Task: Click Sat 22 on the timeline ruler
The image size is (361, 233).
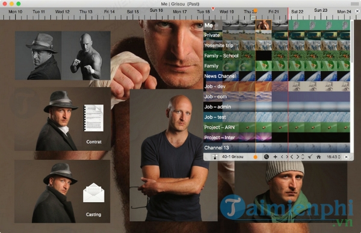Action: pos(297,11)
